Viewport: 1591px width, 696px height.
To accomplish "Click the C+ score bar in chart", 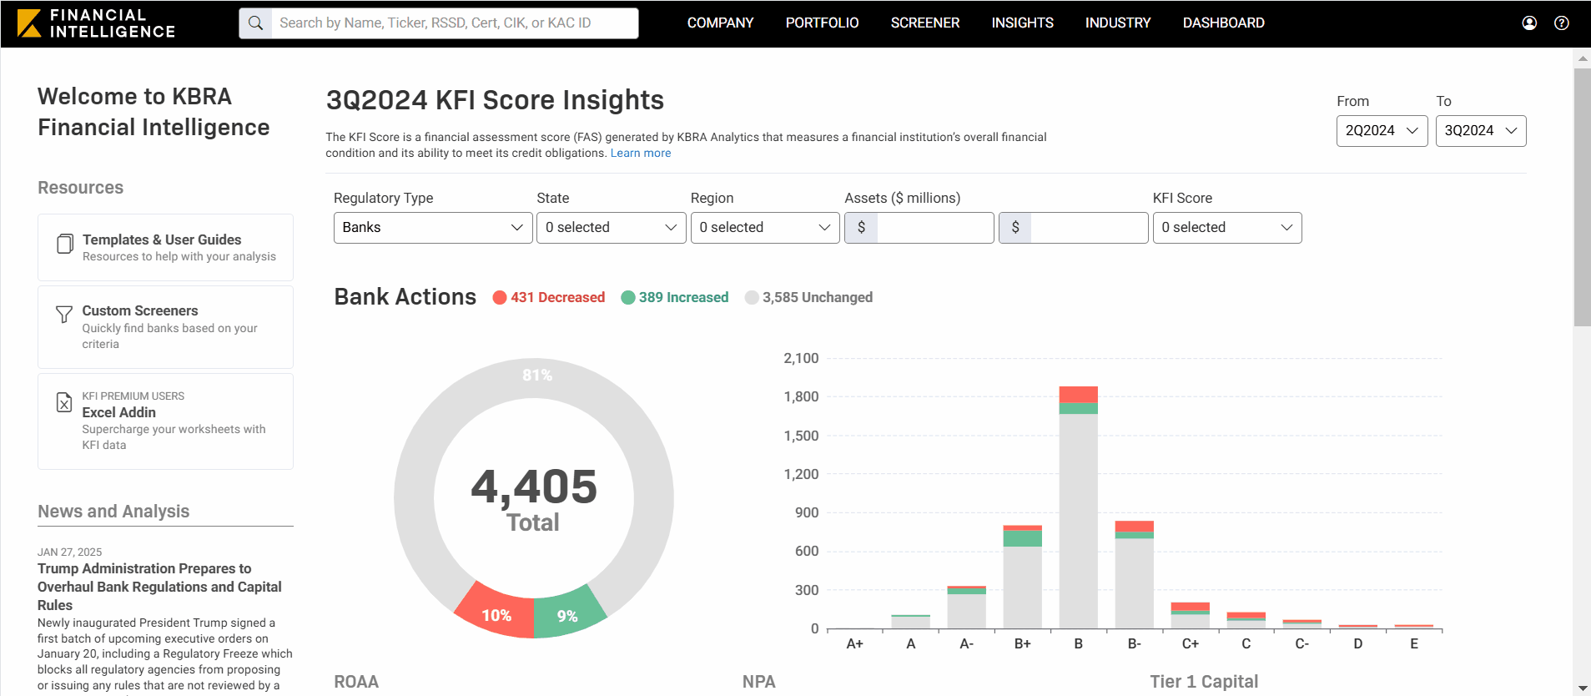I will pos(1190,616).
